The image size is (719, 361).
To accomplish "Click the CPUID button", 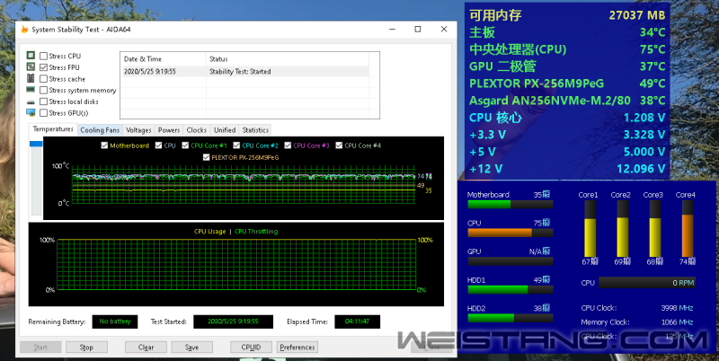I will point(251,347).
